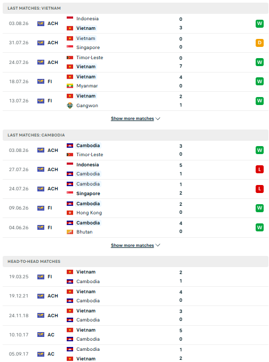Click the Hong Kong flag icon
This screenshot has height=362, width=269.
(x=70, y=213)
